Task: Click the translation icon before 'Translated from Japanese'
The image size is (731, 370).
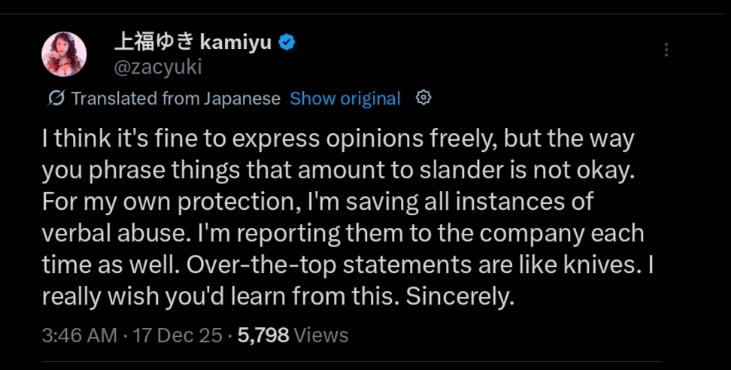Action: pos(56,99)
